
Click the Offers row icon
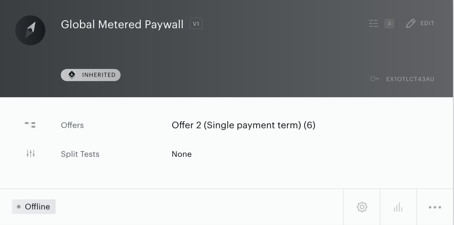pos(30,125)
